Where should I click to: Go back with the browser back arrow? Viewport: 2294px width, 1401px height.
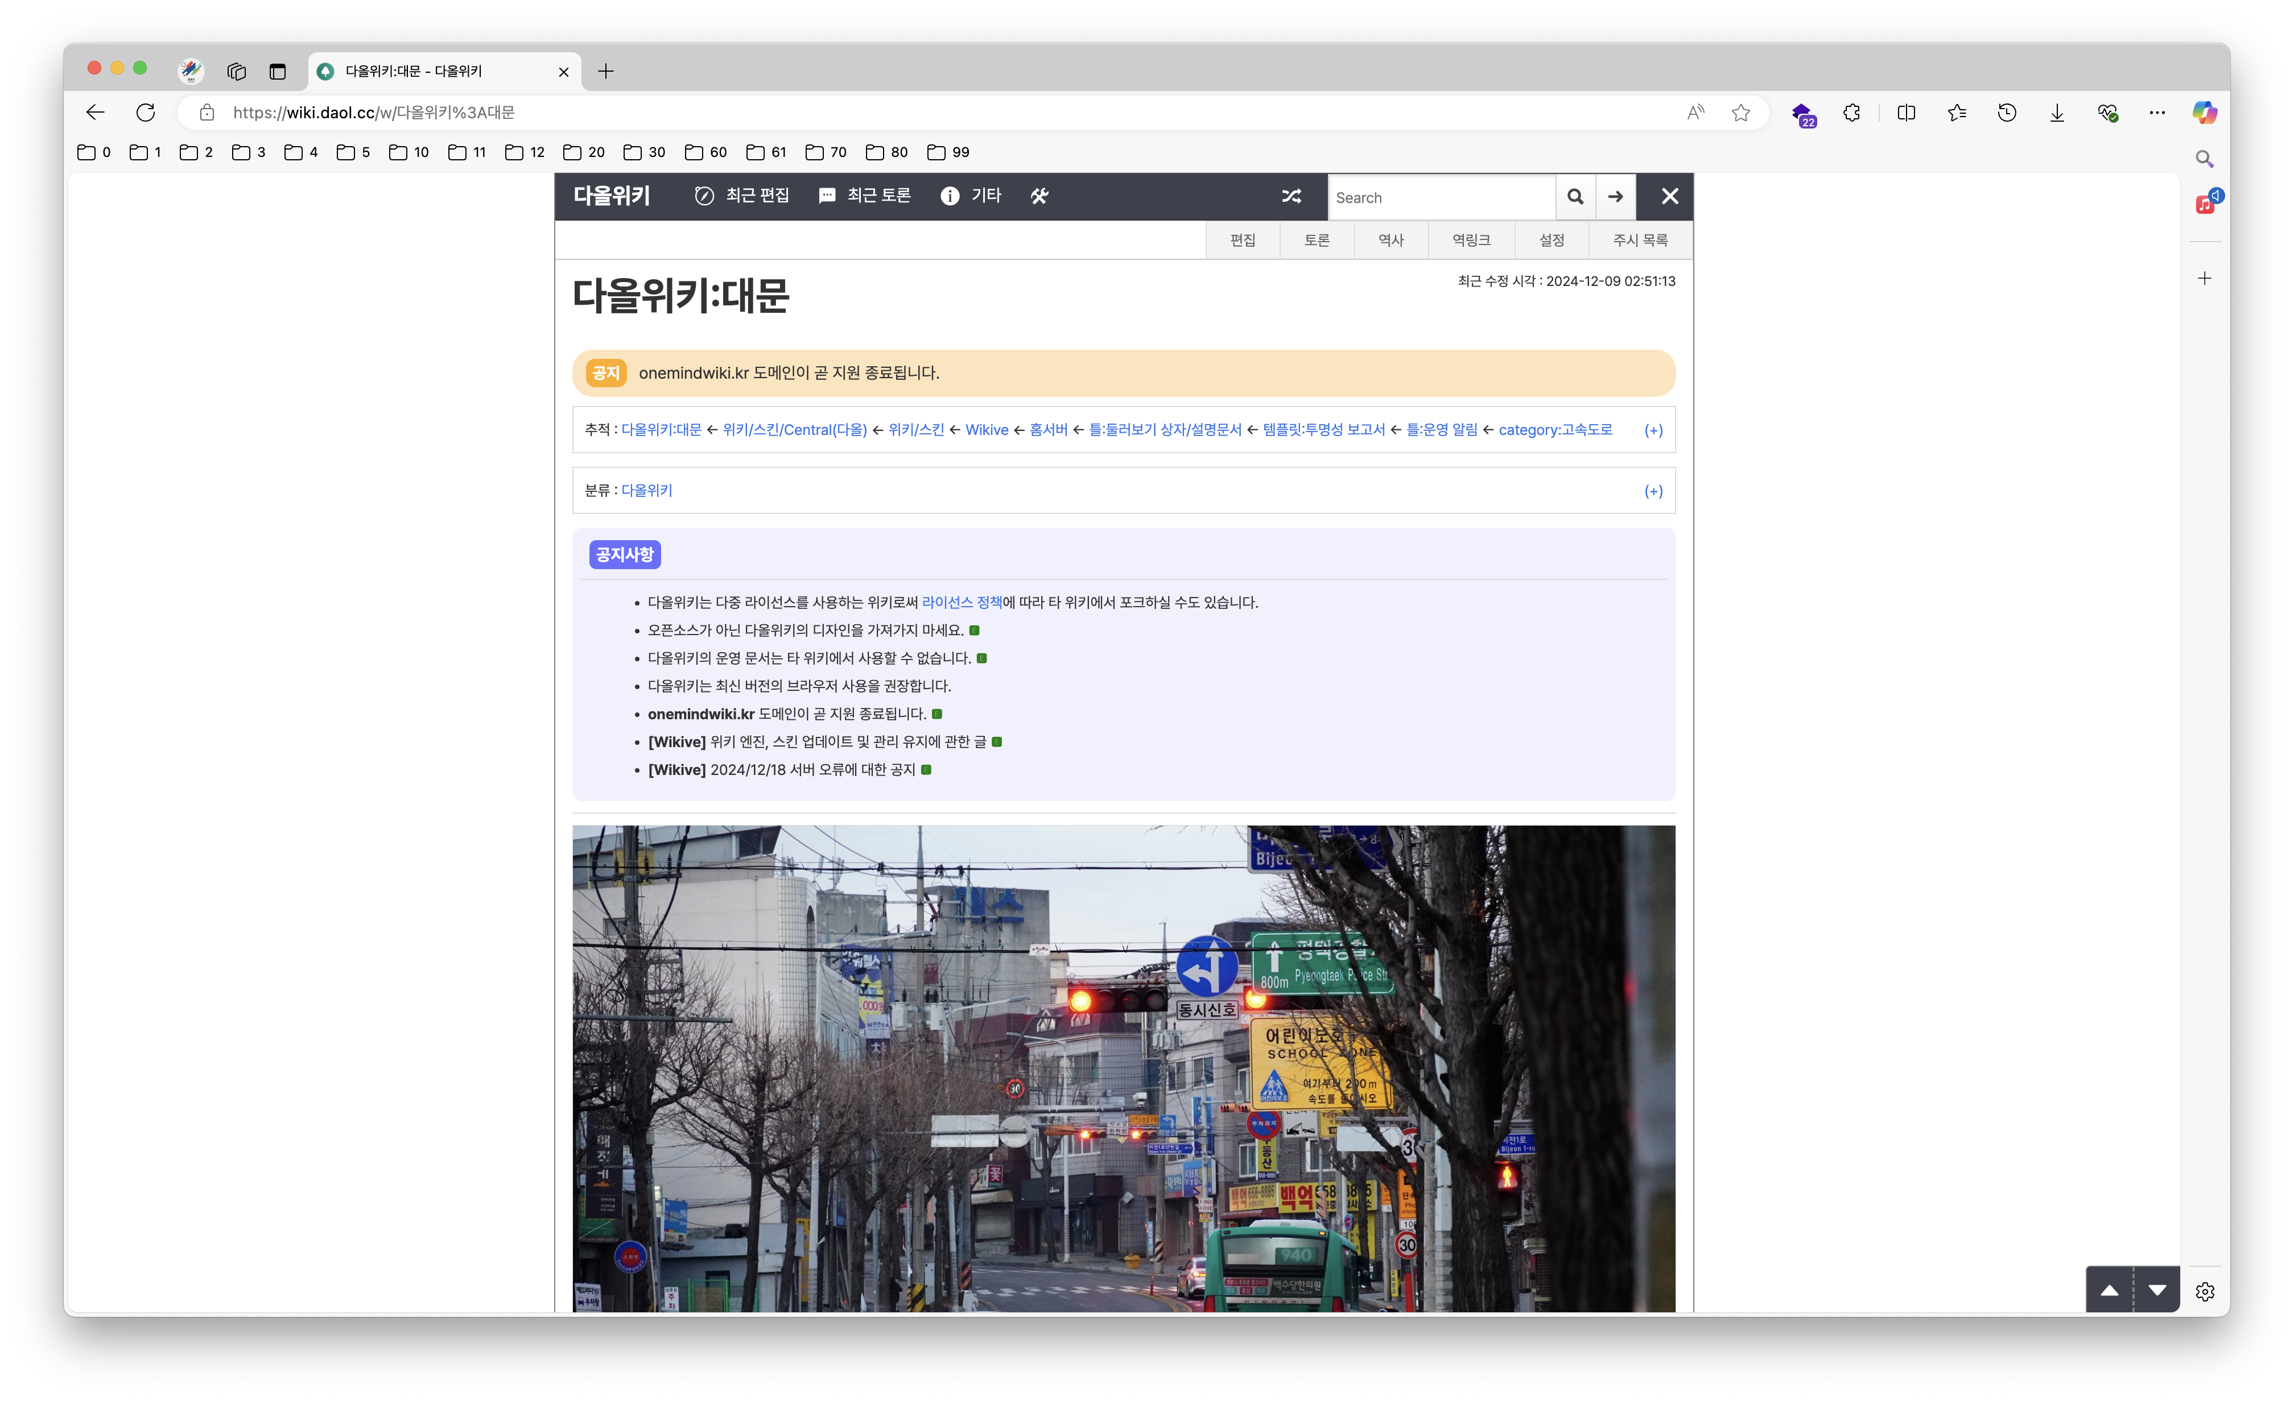[x=95, y=113]
